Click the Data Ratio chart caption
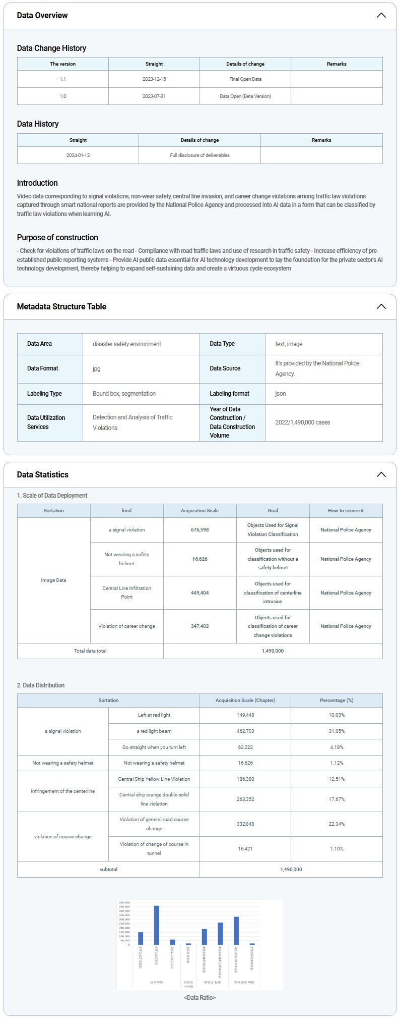Viewport: 399px width, 1020px height. coord(199,997)
